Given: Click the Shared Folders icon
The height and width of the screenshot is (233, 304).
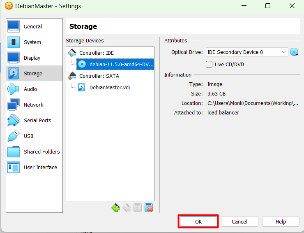Looking at the screenshot, I should pyautogui.click(x=14, y=151).
